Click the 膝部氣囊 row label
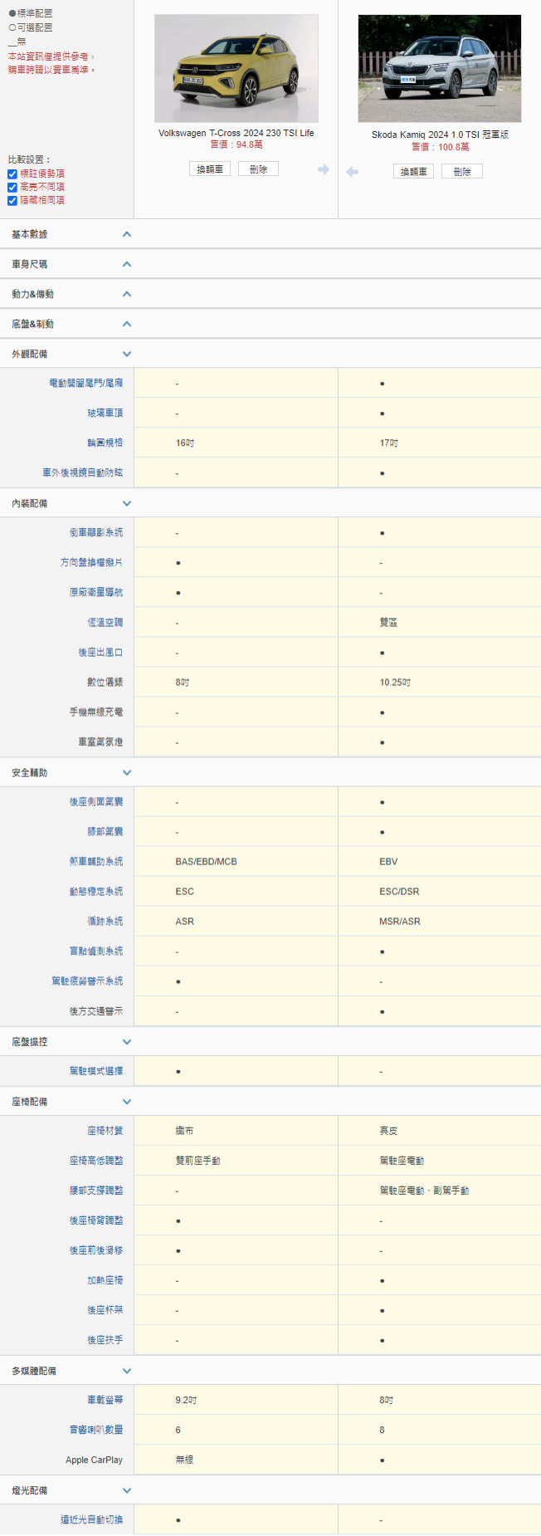The height and width of the screenshot is (1536, 541). (x=105, y=831)
